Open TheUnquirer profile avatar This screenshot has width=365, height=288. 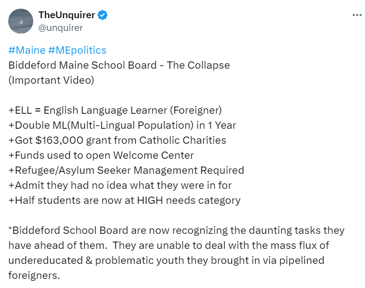(x=21, y=21)
